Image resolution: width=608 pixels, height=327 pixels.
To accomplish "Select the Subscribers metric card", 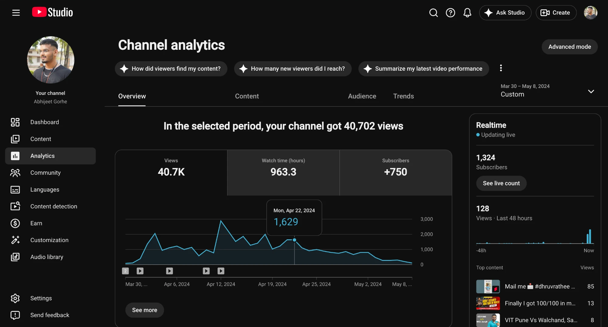I will 396,173.
